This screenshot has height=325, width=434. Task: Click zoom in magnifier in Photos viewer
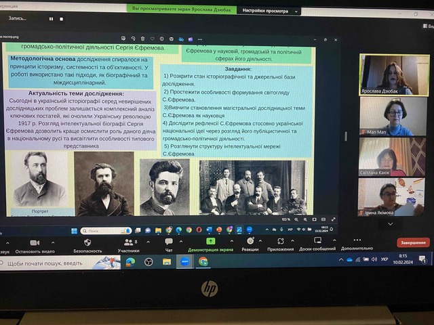[305, 219]
